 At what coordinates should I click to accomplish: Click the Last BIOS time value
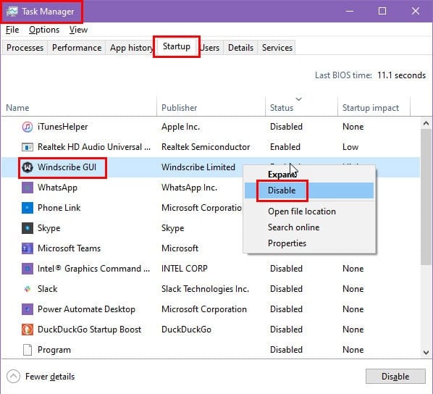[402, 75]
